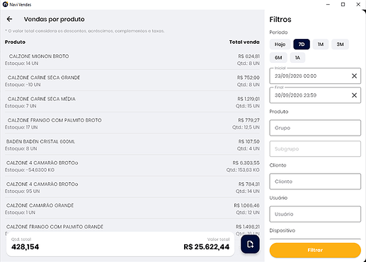Click the Dispositivo section label

(x=282, y=230)
